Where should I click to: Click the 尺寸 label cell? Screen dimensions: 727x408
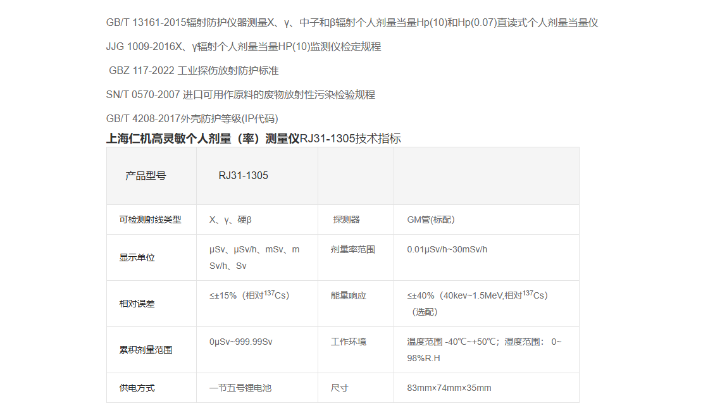coord(356,388)
